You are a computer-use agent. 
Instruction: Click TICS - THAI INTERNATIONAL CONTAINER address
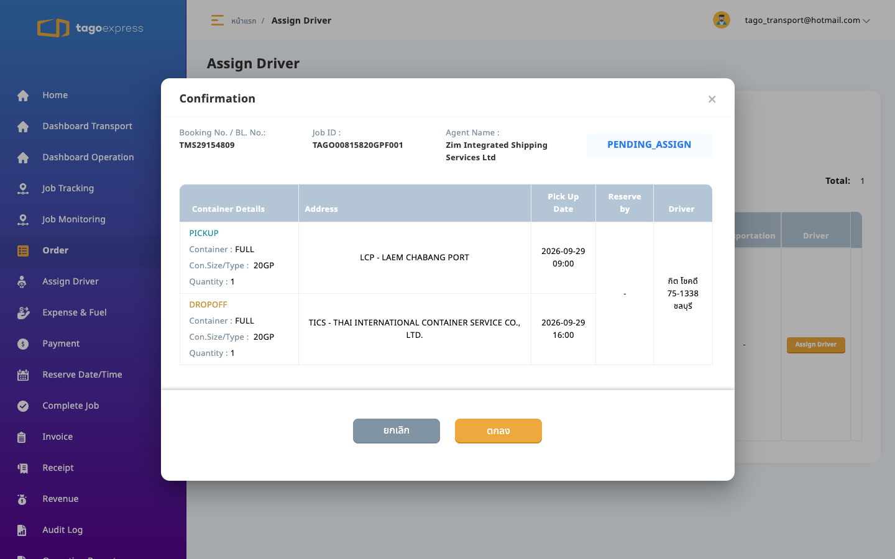415,329
